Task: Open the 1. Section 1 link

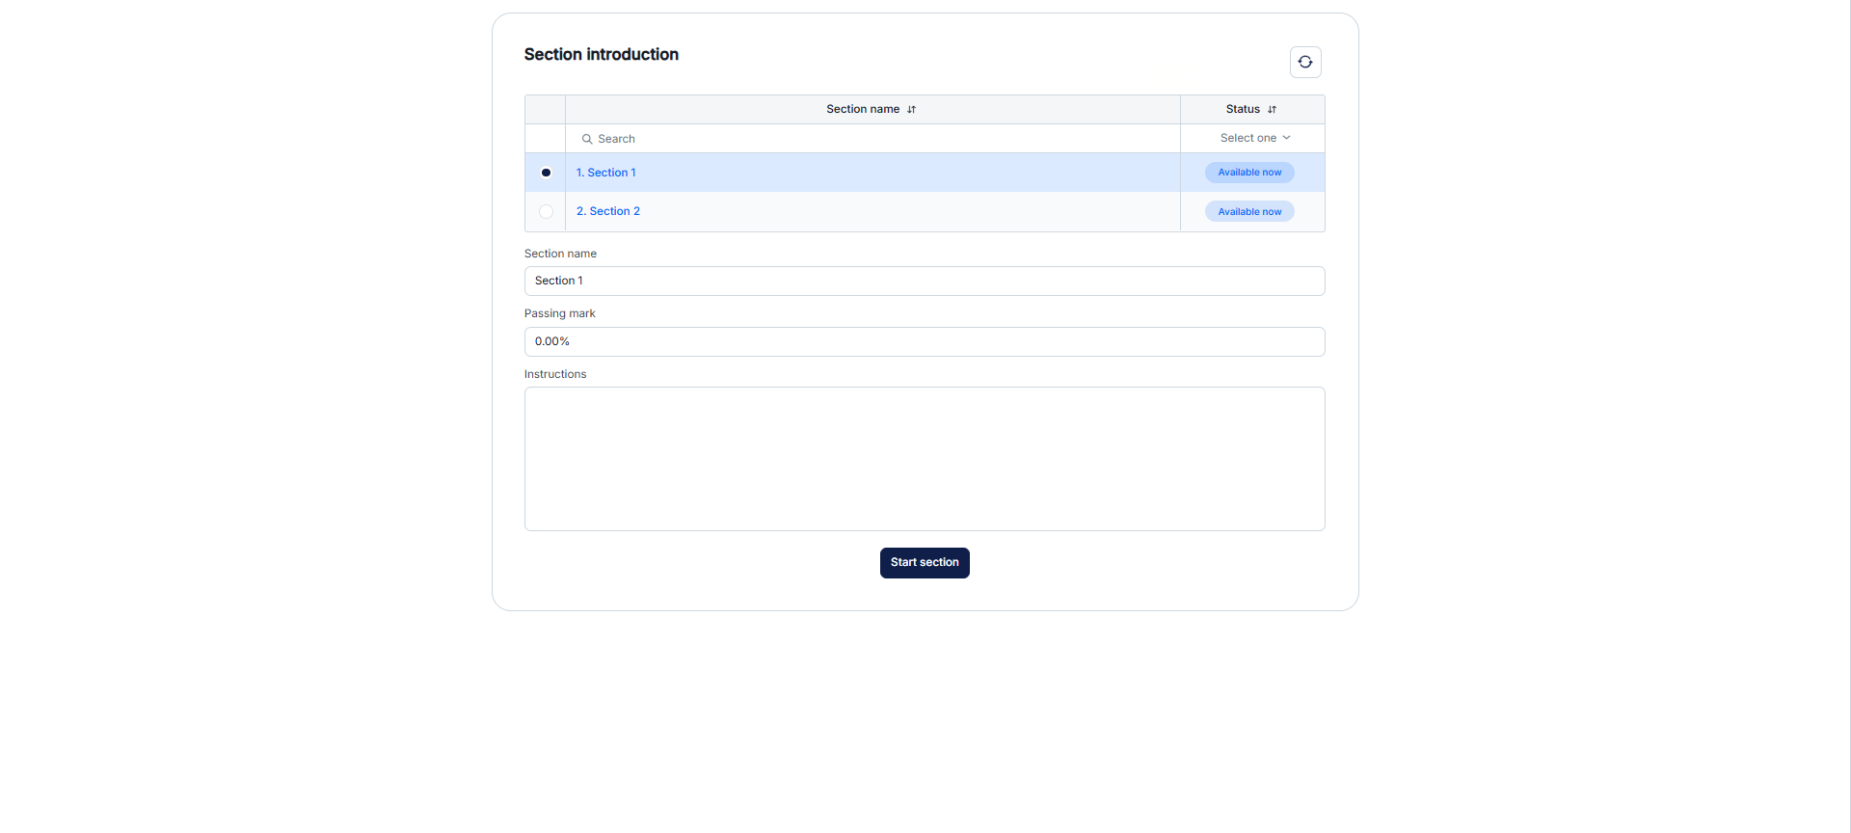Action: coord(605,173)
